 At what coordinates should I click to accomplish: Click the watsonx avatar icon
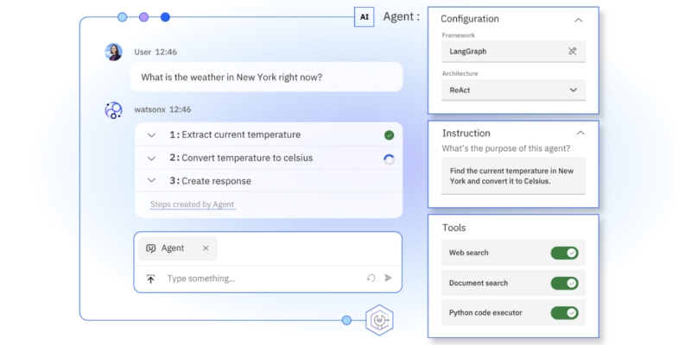click(x=113, y=110)
